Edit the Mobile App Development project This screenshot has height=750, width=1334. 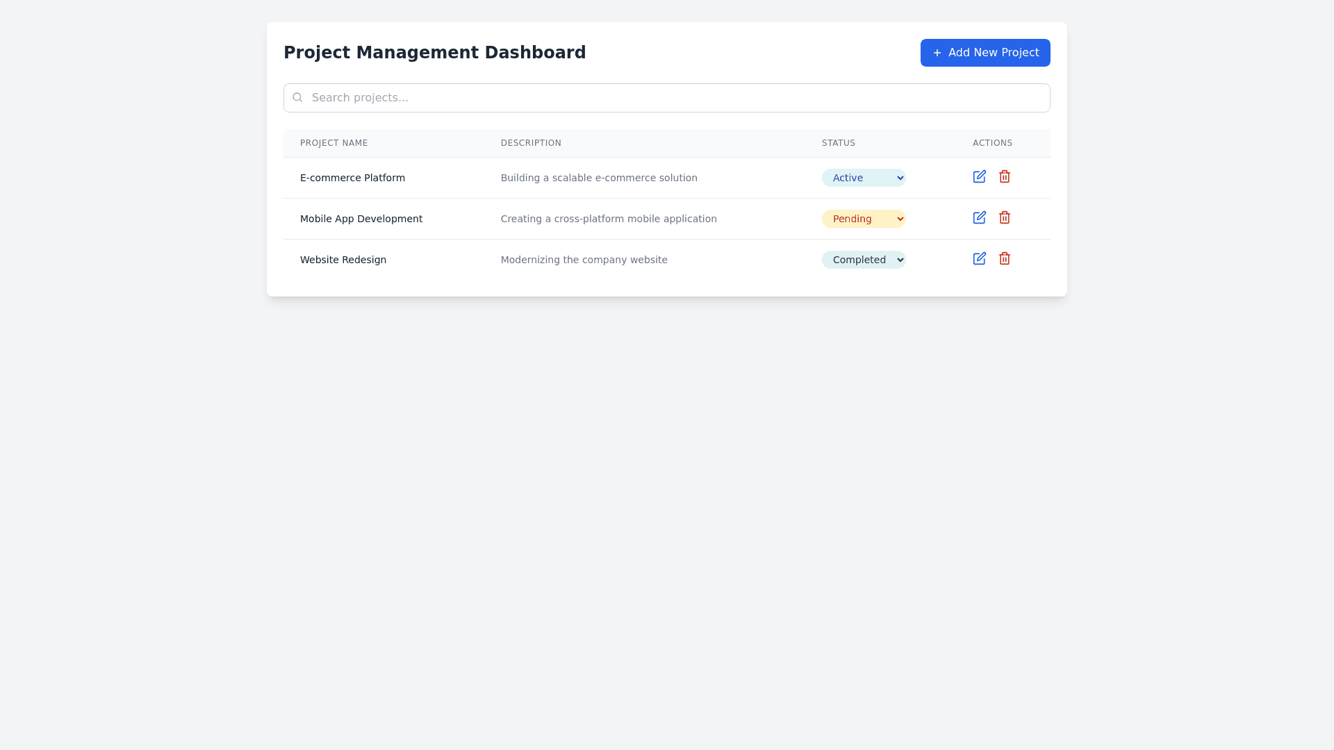[x=979, y=218]
